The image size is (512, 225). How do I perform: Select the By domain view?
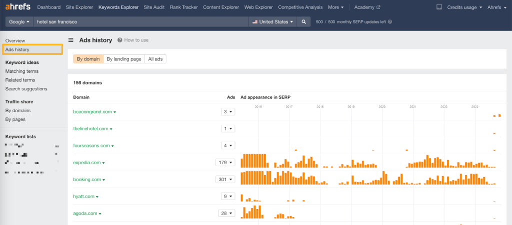88,59
